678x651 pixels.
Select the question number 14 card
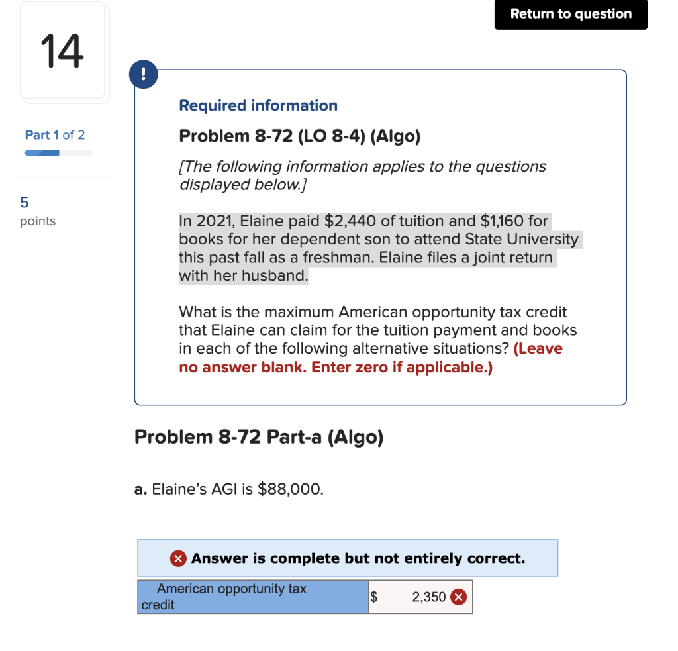tap(63, 51)
